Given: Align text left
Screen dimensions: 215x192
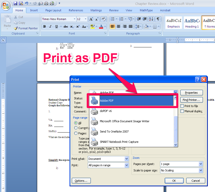Looking at the screenshot, I should [x=112, y=26].
